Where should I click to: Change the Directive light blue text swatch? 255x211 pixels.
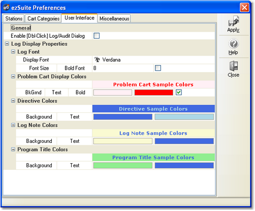[x=184, y=117]
